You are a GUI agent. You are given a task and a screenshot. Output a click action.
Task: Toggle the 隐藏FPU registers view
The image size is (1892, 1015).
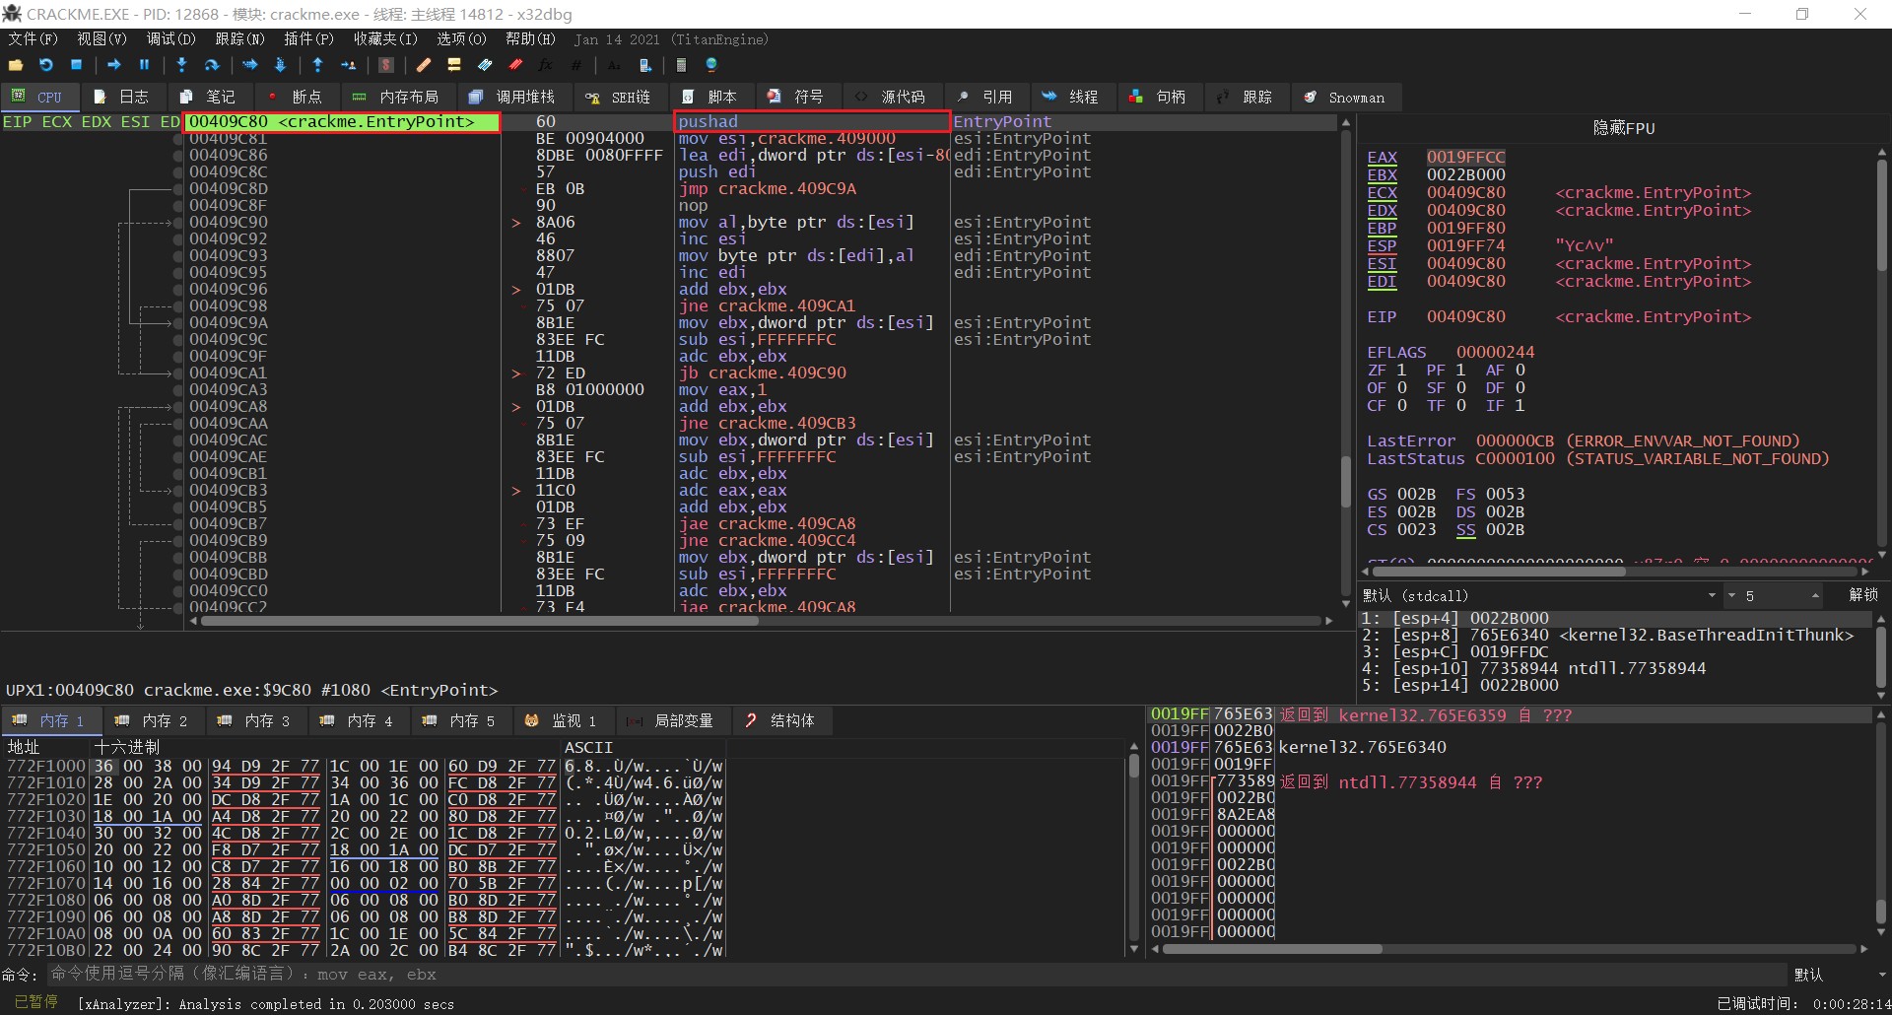click(x=1623, y=128)
